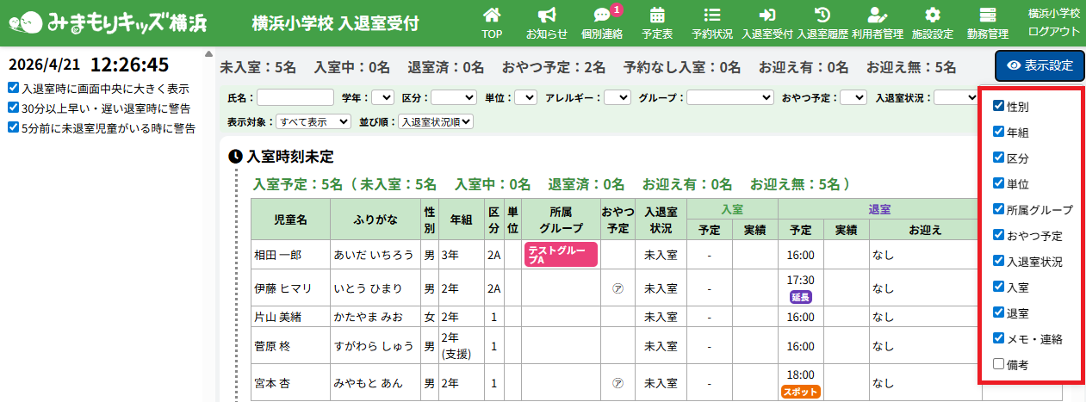The height and width of the screenshot is (402, 1086).
Task: Go to 入退室受付 in navigation
Action: point(766,23)
